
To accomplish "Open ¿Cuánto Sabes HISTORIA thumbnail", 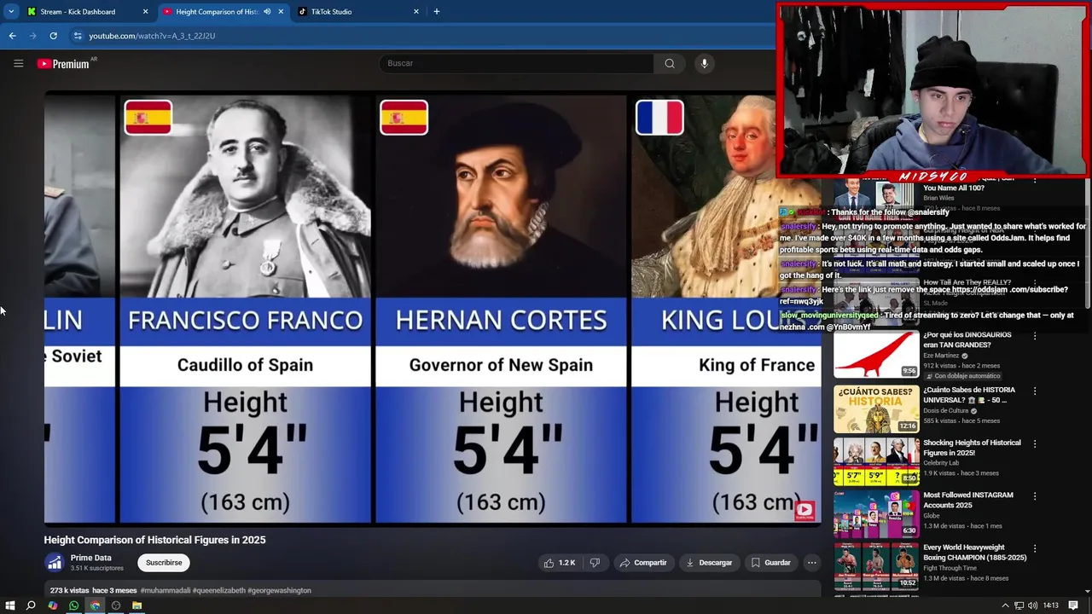I will [x=876, y=409].
